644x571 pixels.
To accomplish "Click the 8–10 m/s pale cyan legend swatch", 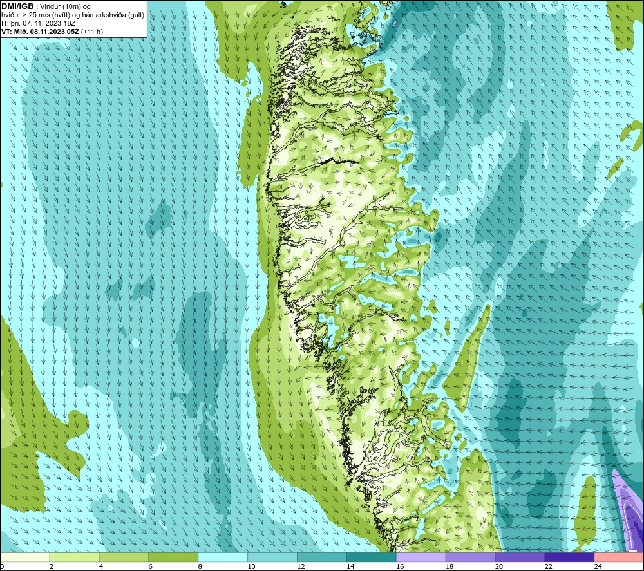I will point(223,557).
